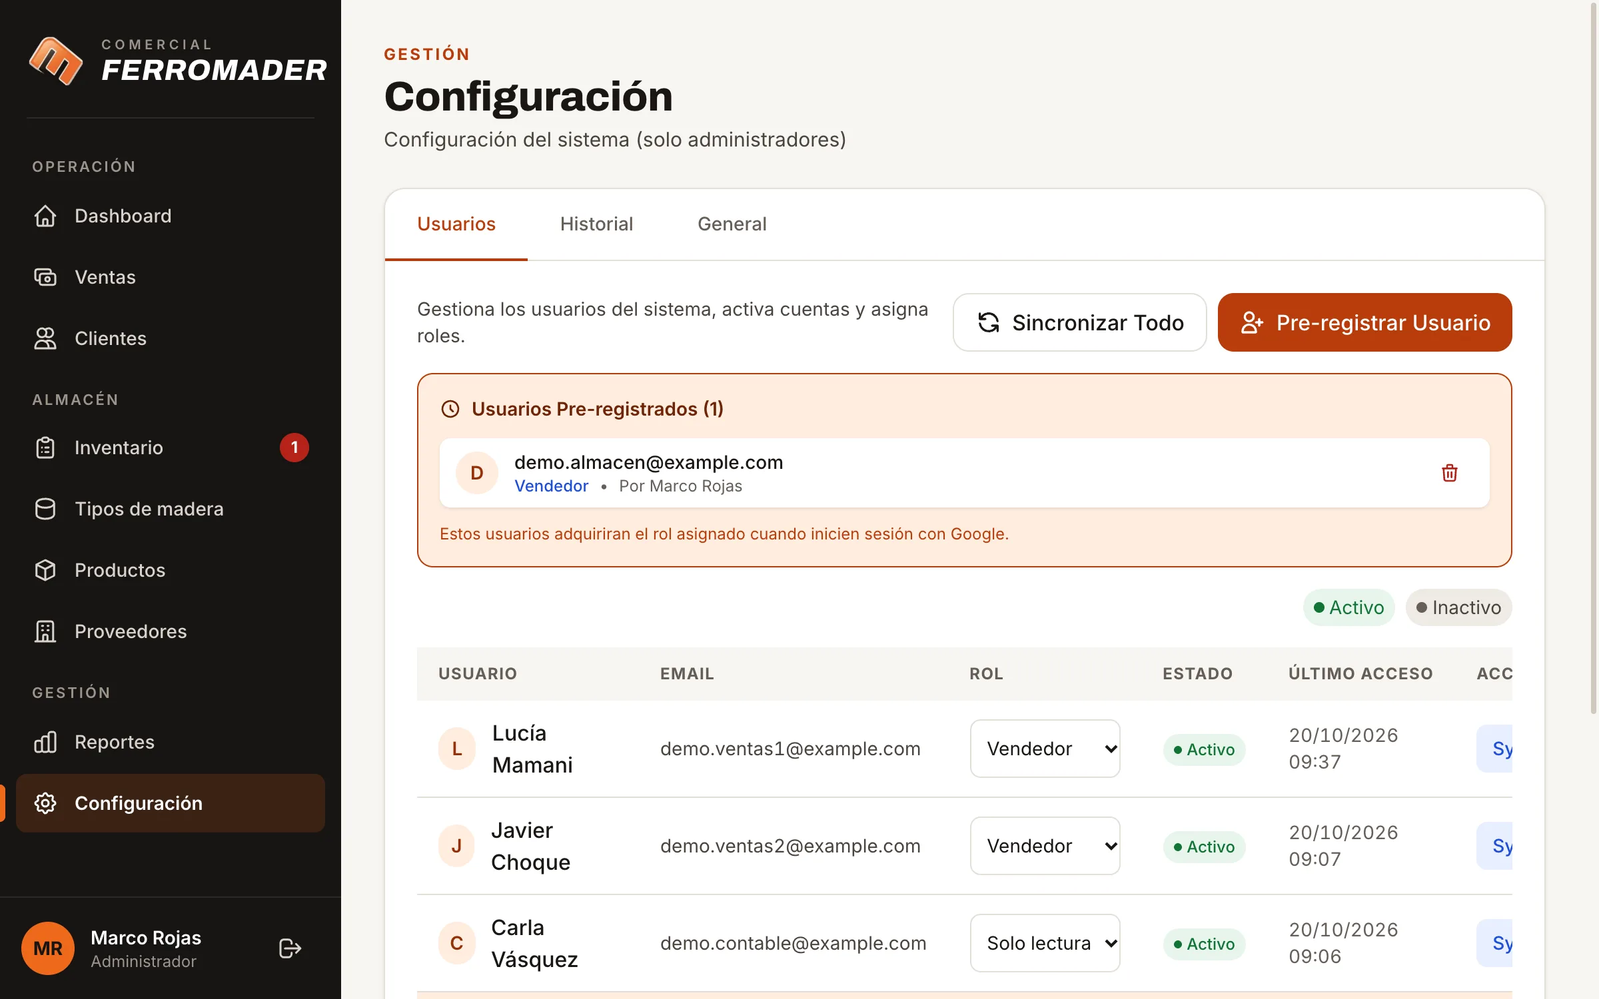Viewport: 1599px width, 999px height.
Task: Click Javier Choque's J avatar
Action: (x=457, y=846)
